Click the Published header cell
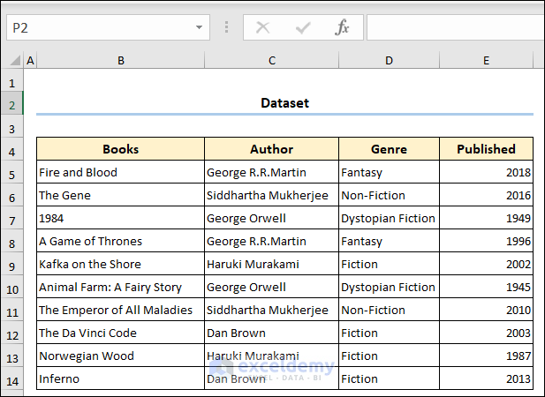 [x=486, y=149]
